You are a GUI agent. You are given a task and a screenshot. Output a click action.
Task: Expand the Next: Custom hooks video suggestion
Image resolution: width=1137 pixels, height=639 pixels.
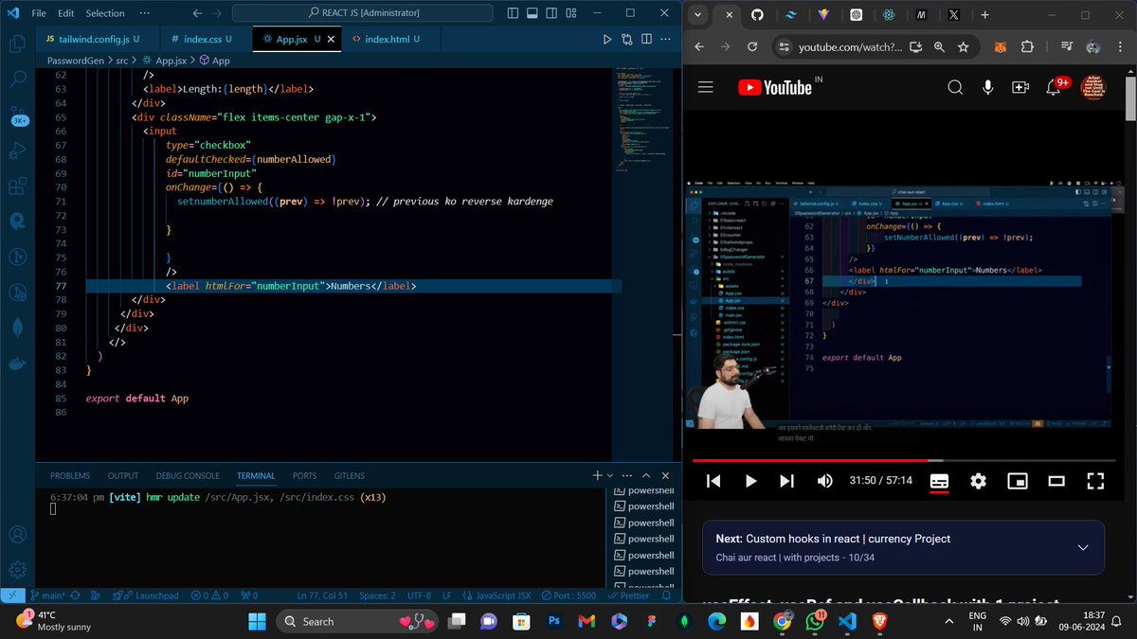point(1083,547)
